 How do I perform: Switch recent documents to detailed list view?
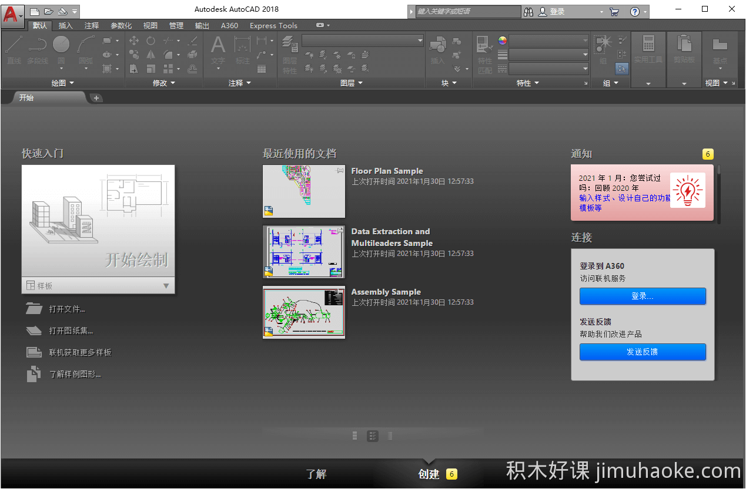click(x=390, y=436)
